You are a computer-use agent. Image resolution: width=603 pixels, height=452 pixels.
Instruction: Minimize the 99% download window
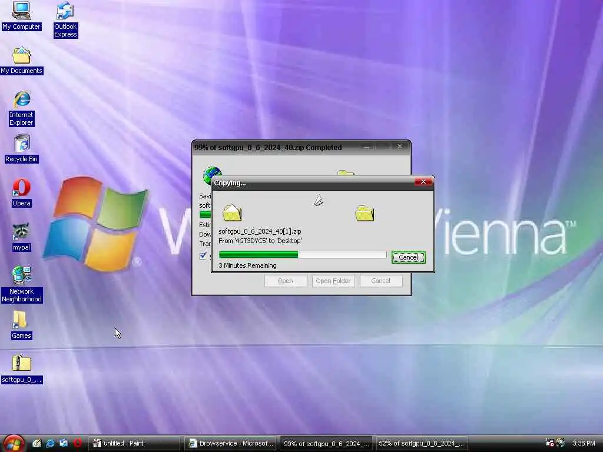click(x=366, y=147)
